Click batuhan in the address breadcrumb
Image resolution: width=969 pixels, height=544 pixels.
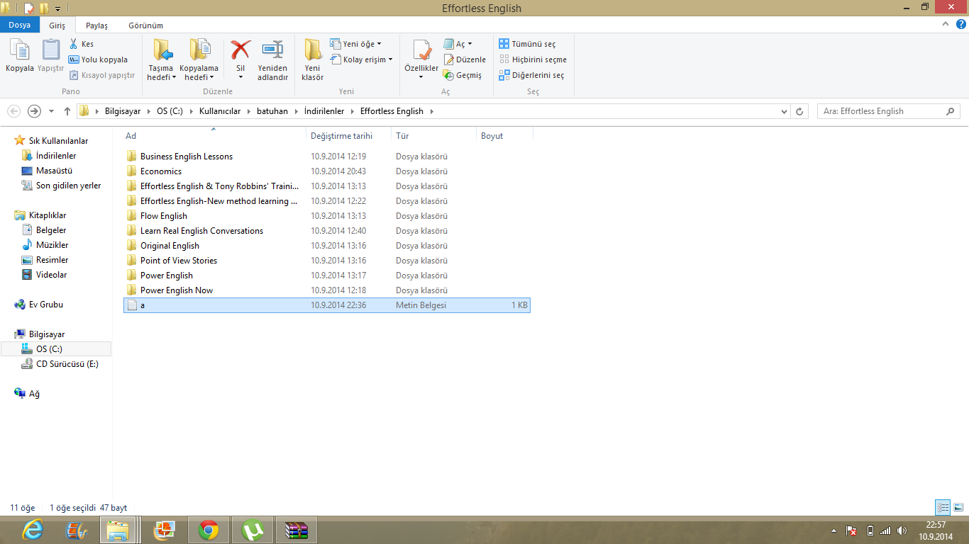tap(273, 111)
